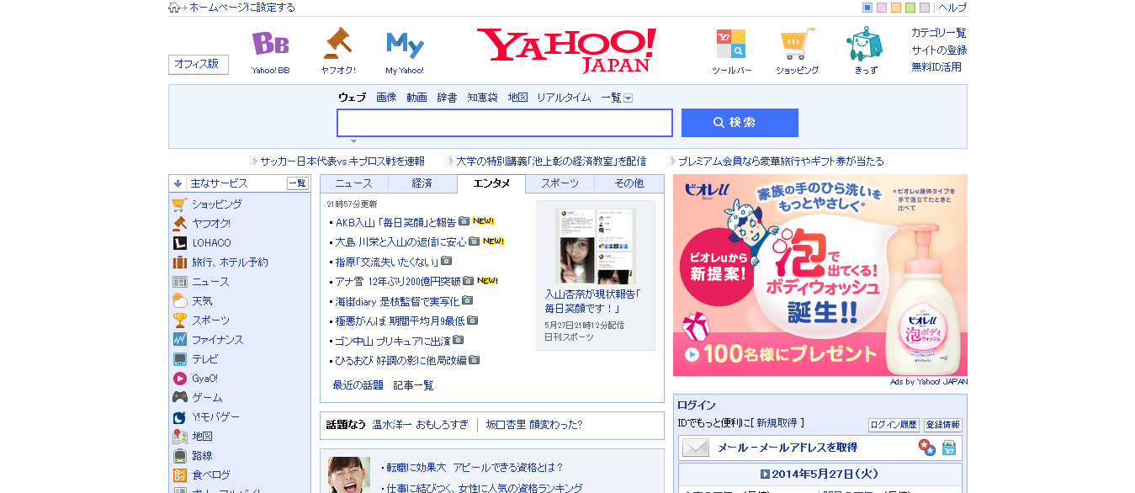Viewport: 1135px width, 493px height.
Task: Open the 一覧 button in services header
Action: coord(297,183)
